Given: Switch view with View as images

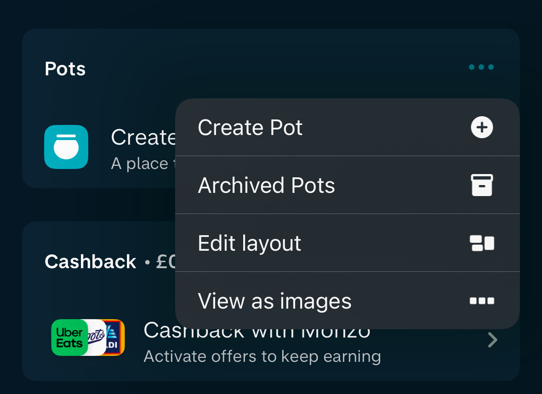Looking at the screenshot, I should coord(348,300).
